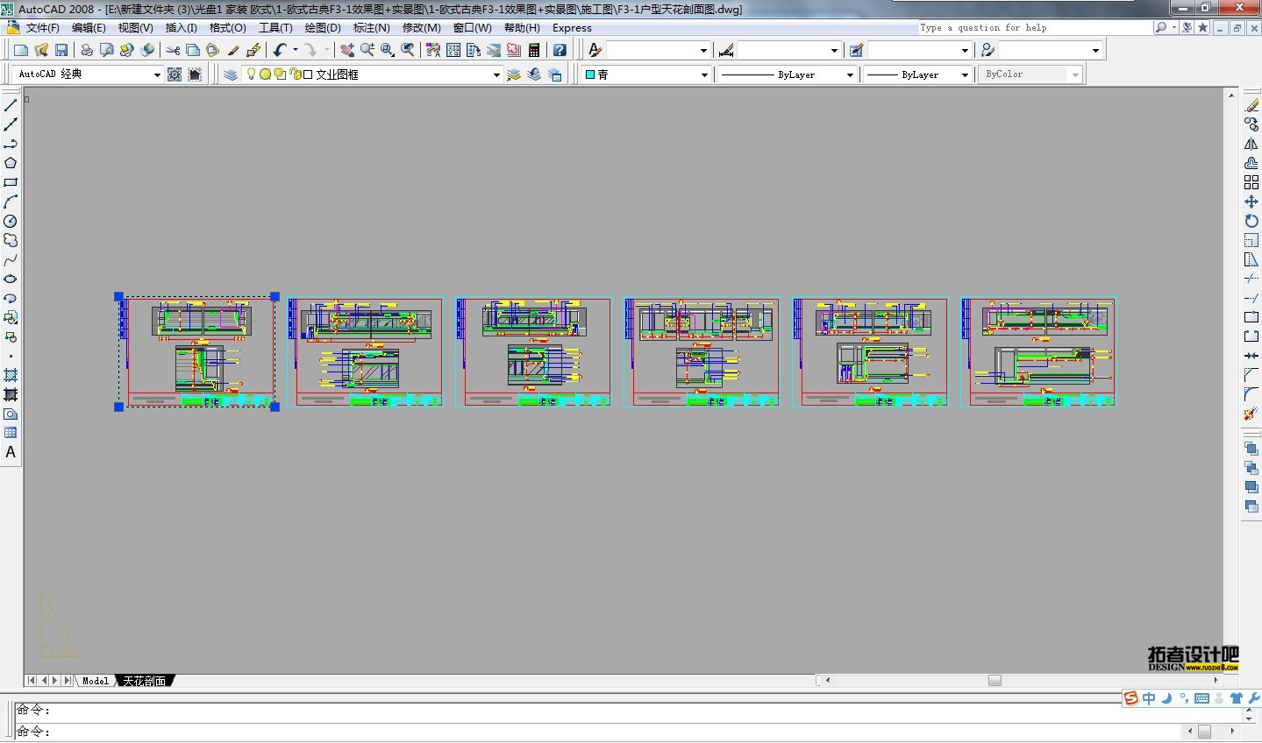The image size is (1262, 743).
Task: Toggle layer on/off lightbulb icon
Action: pos(251,74)
